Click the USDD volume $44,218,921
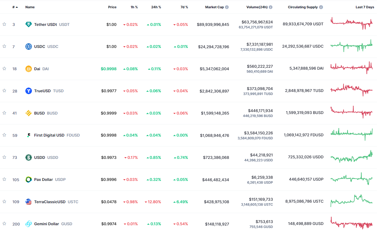The height and width of the screenshot is (231, 381). point(262,155)
